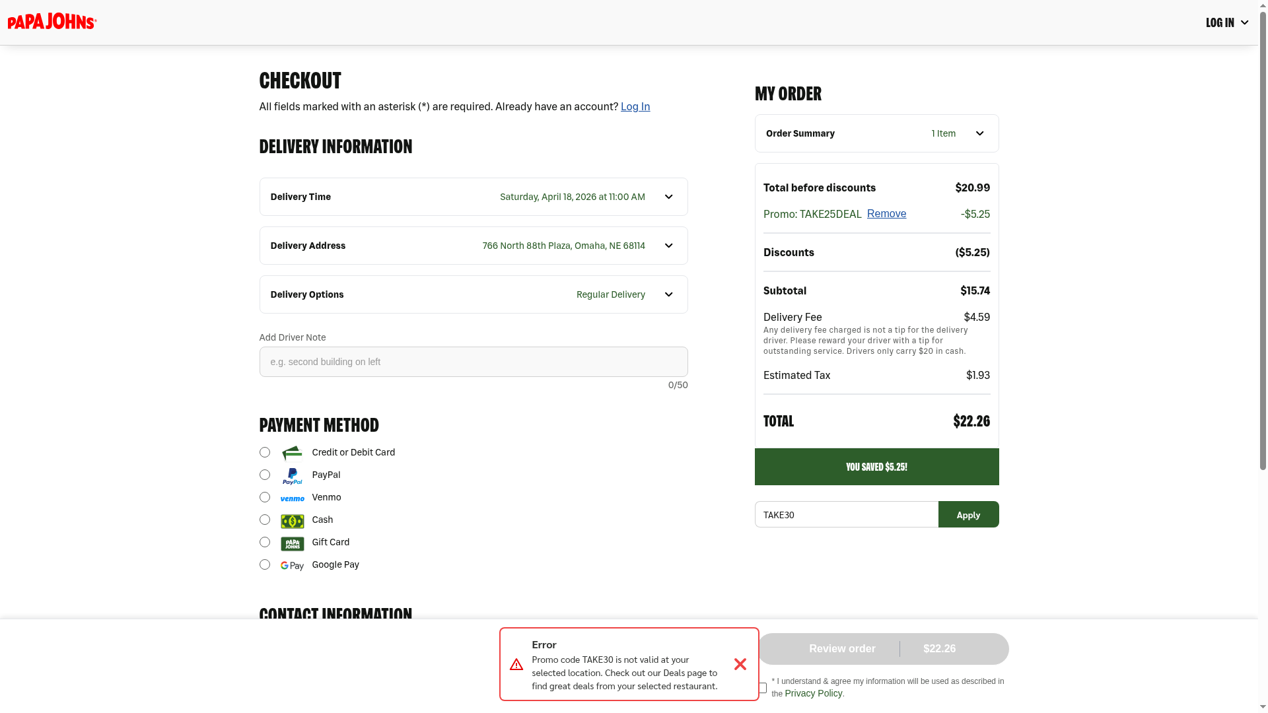Click the Estimated Tax $1.93 value
This screenshot has height=713, width=1268.
tap(978, 375)
